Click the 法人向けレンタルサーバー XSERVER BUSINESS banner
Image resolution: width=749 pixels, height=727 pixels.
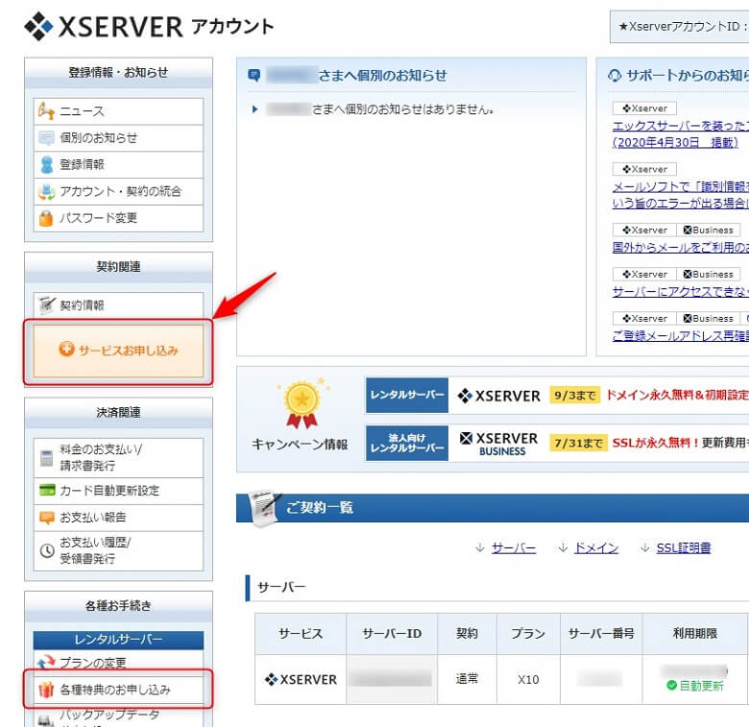pos(557,444)
